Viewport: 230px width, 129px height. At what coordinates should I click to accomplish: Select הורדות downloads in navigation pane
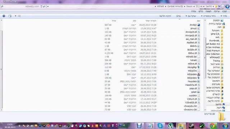tap(218, 67)
